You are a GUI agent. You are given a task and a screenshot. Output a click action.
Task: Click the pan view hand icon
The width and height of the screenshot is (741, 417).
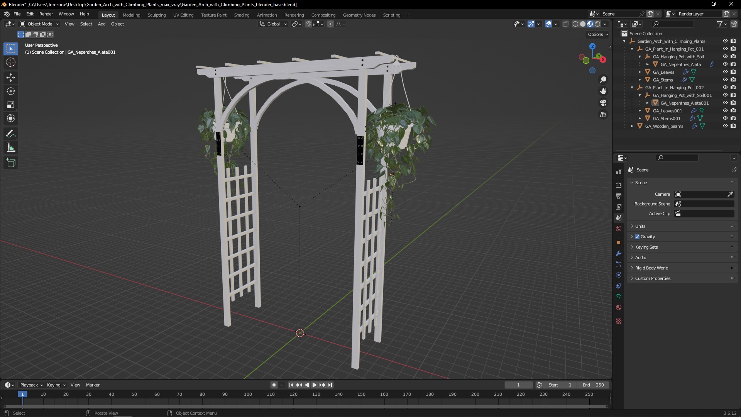click(x=603, y=91)
